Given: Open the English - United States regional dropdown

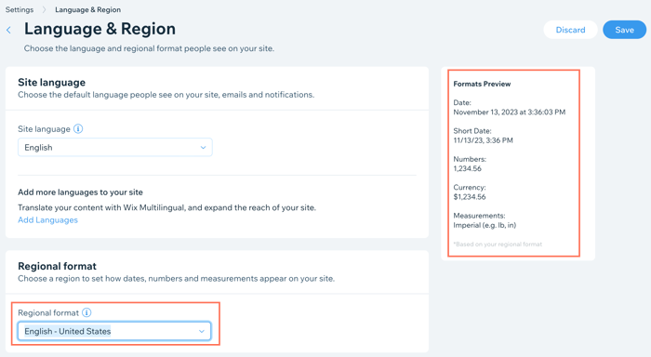Looking at the screenshot, I should point(114,331).
